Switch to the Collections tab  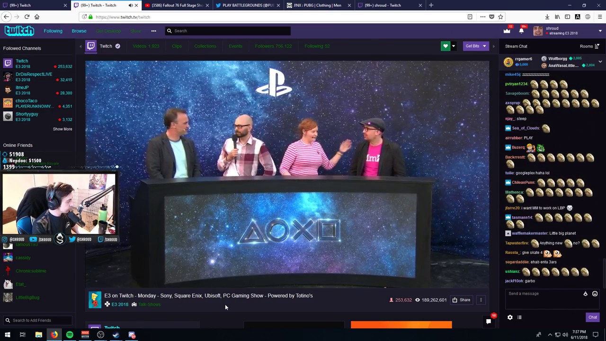point(205,46)
